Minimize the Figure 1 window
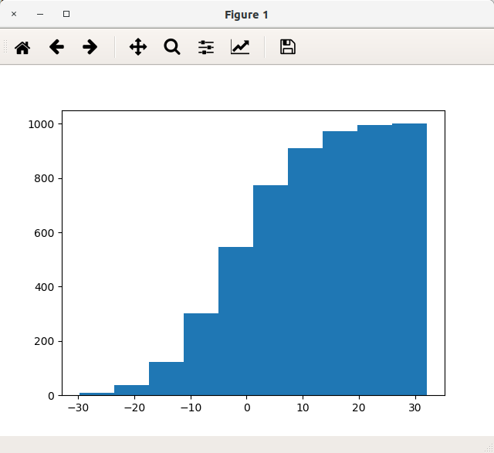 40,14
